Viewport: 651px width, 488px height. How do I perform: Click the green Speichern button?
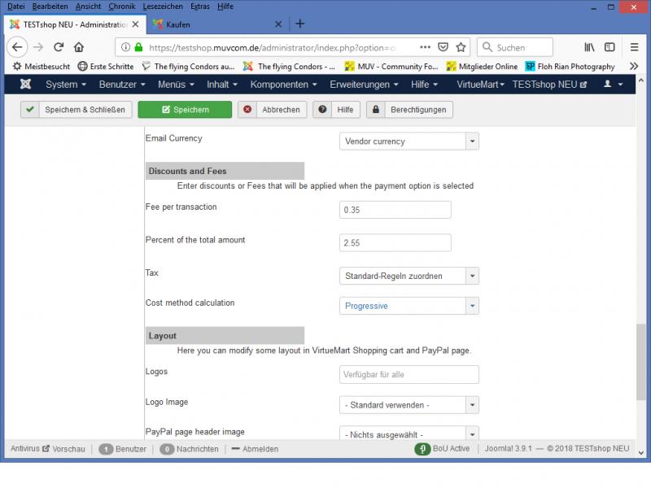coord(185,110)
